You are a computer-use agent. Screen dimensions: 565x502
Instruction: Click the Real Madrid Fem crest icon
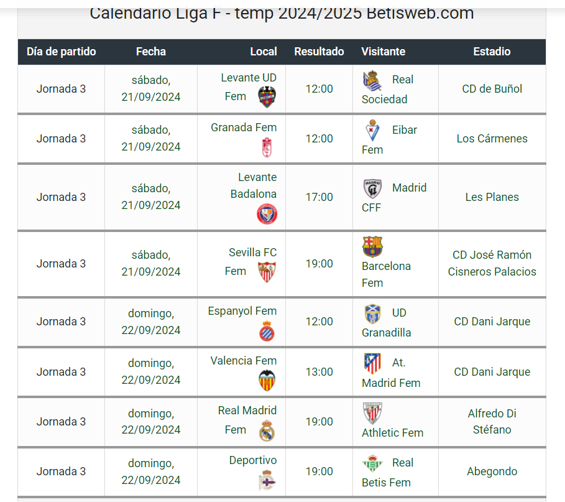(267, 430)
